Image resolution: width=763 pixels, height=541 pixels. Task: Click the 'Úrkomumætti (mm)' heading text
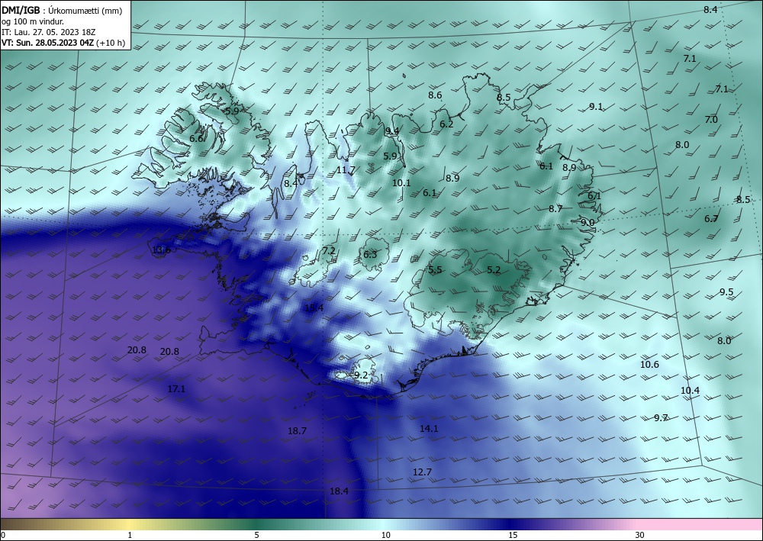pos(85,11)
